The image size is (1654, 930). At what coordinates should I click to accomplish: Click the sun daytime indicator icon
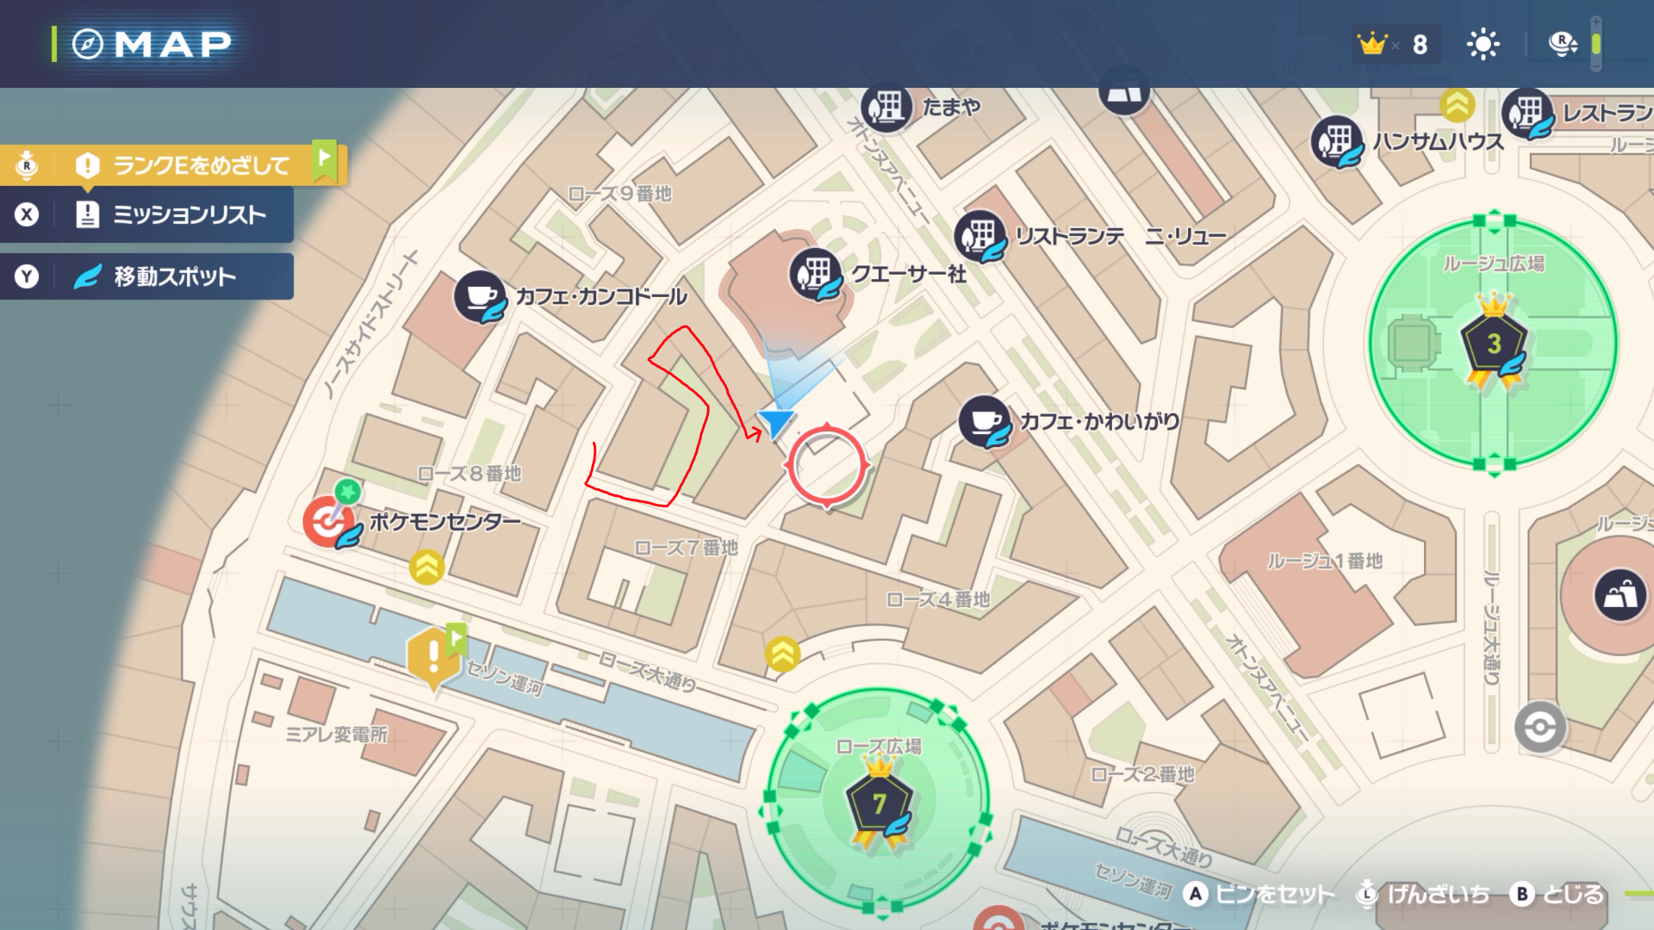tap(1483, 44)
